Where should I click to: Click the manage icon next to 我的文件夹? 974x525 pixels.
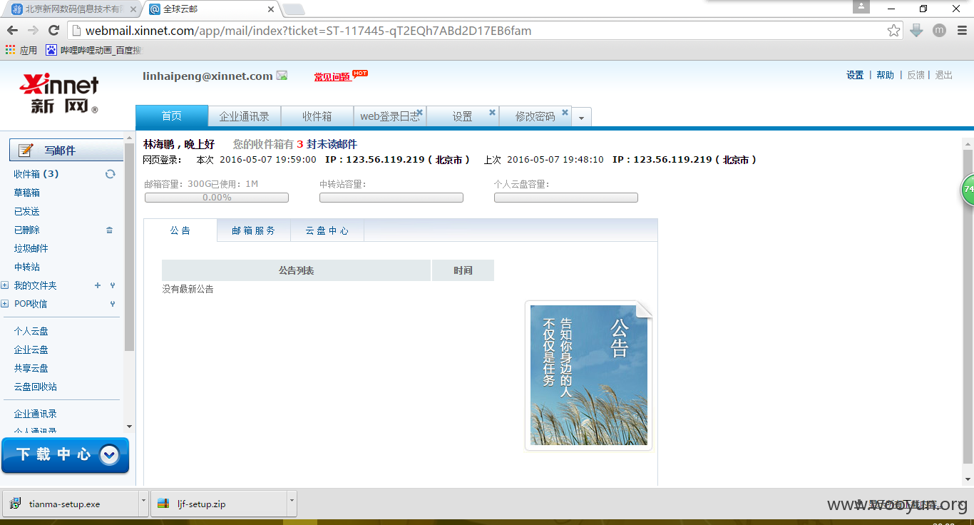(112, 285)
